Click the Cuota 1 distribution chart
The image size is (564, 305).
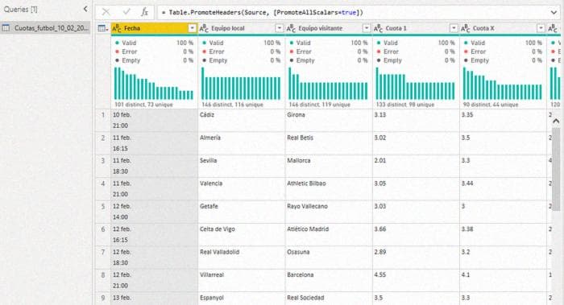416,84
